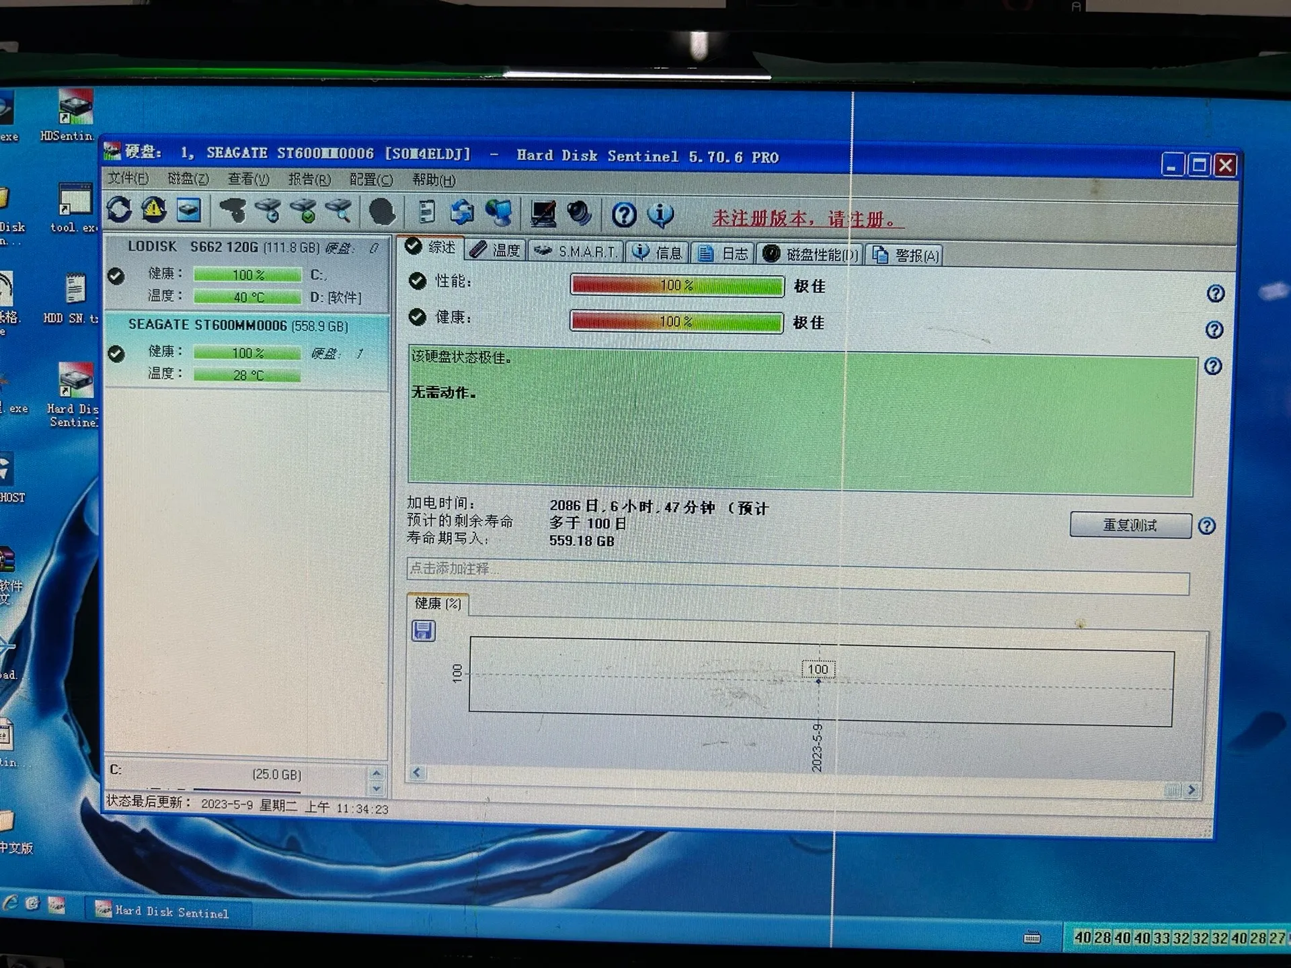The height and width of the screenshot is (968, 1291).
Task: Switch to the S.M.A.R.T. tab
Action: 576,251
